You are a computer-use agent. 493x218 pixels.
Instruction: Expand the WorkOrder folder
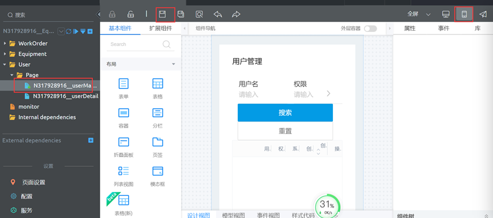click(5, 43)
